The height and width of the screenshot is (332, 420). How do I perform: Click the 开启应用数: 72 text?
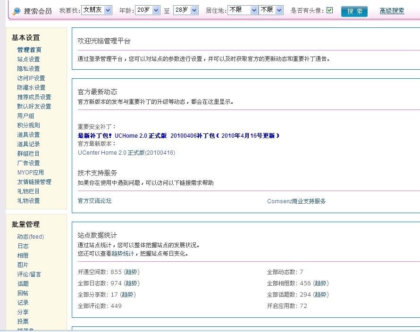pyautogui.click(x=287, y=306)
